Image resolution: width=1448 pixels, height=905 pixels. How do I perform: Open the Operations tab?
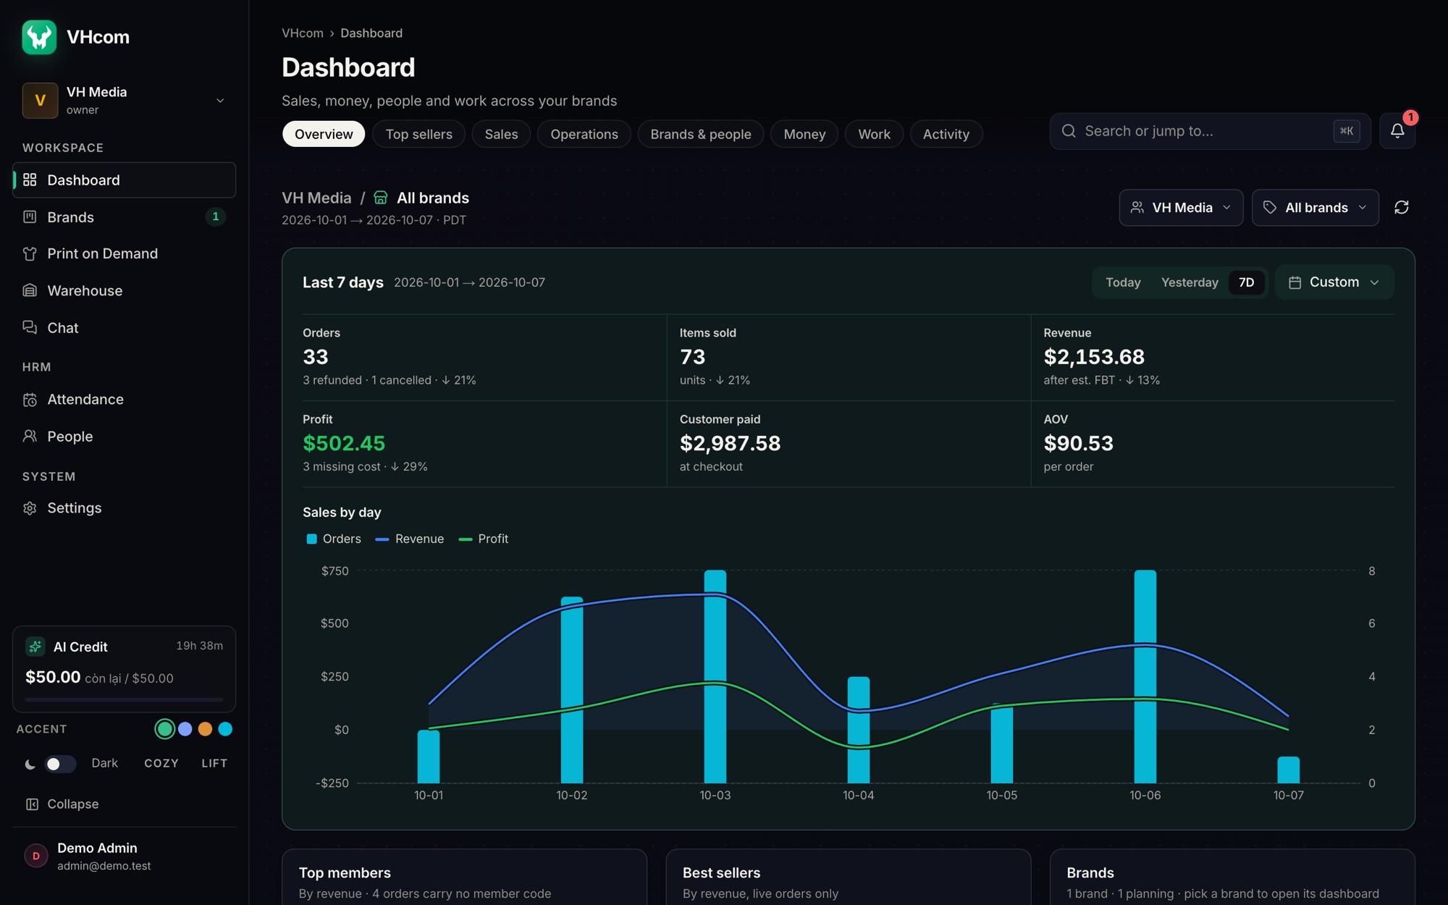point(584,134)
